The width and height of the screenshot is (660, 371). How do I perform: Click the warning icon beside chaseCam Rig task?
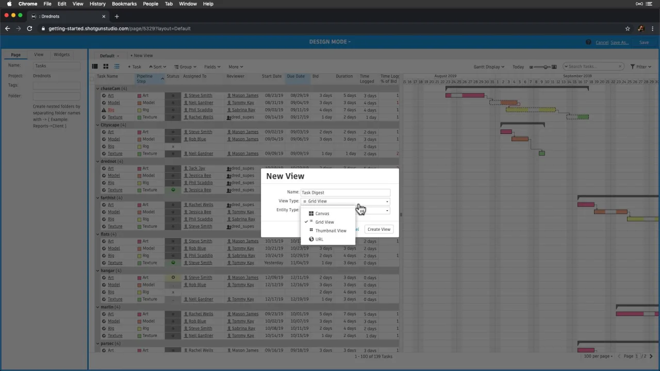coord(104,110)
